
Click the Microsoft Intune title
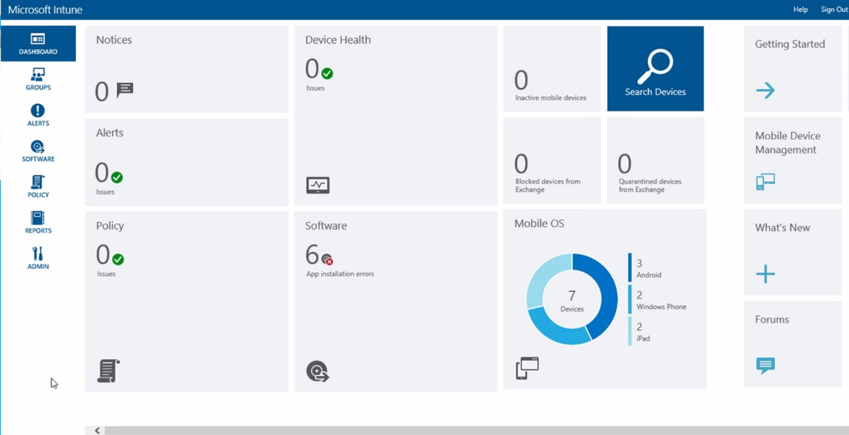(45, 9)
